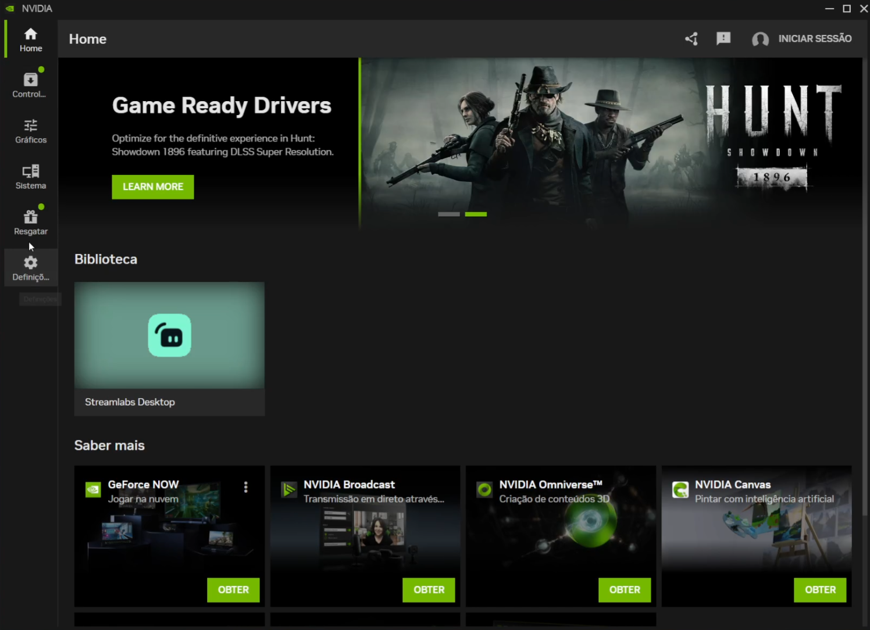Click OBTER on the NVIDIA Canvas card

pos(820,590)
